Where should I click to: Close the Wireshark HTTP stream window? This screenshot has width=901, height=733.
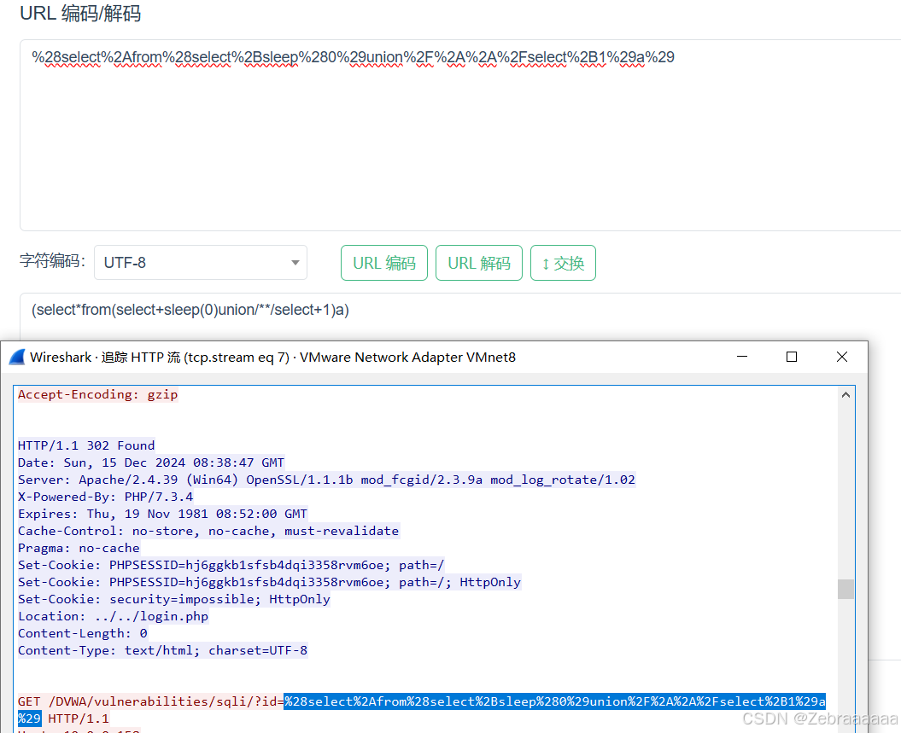coord(842,357)
